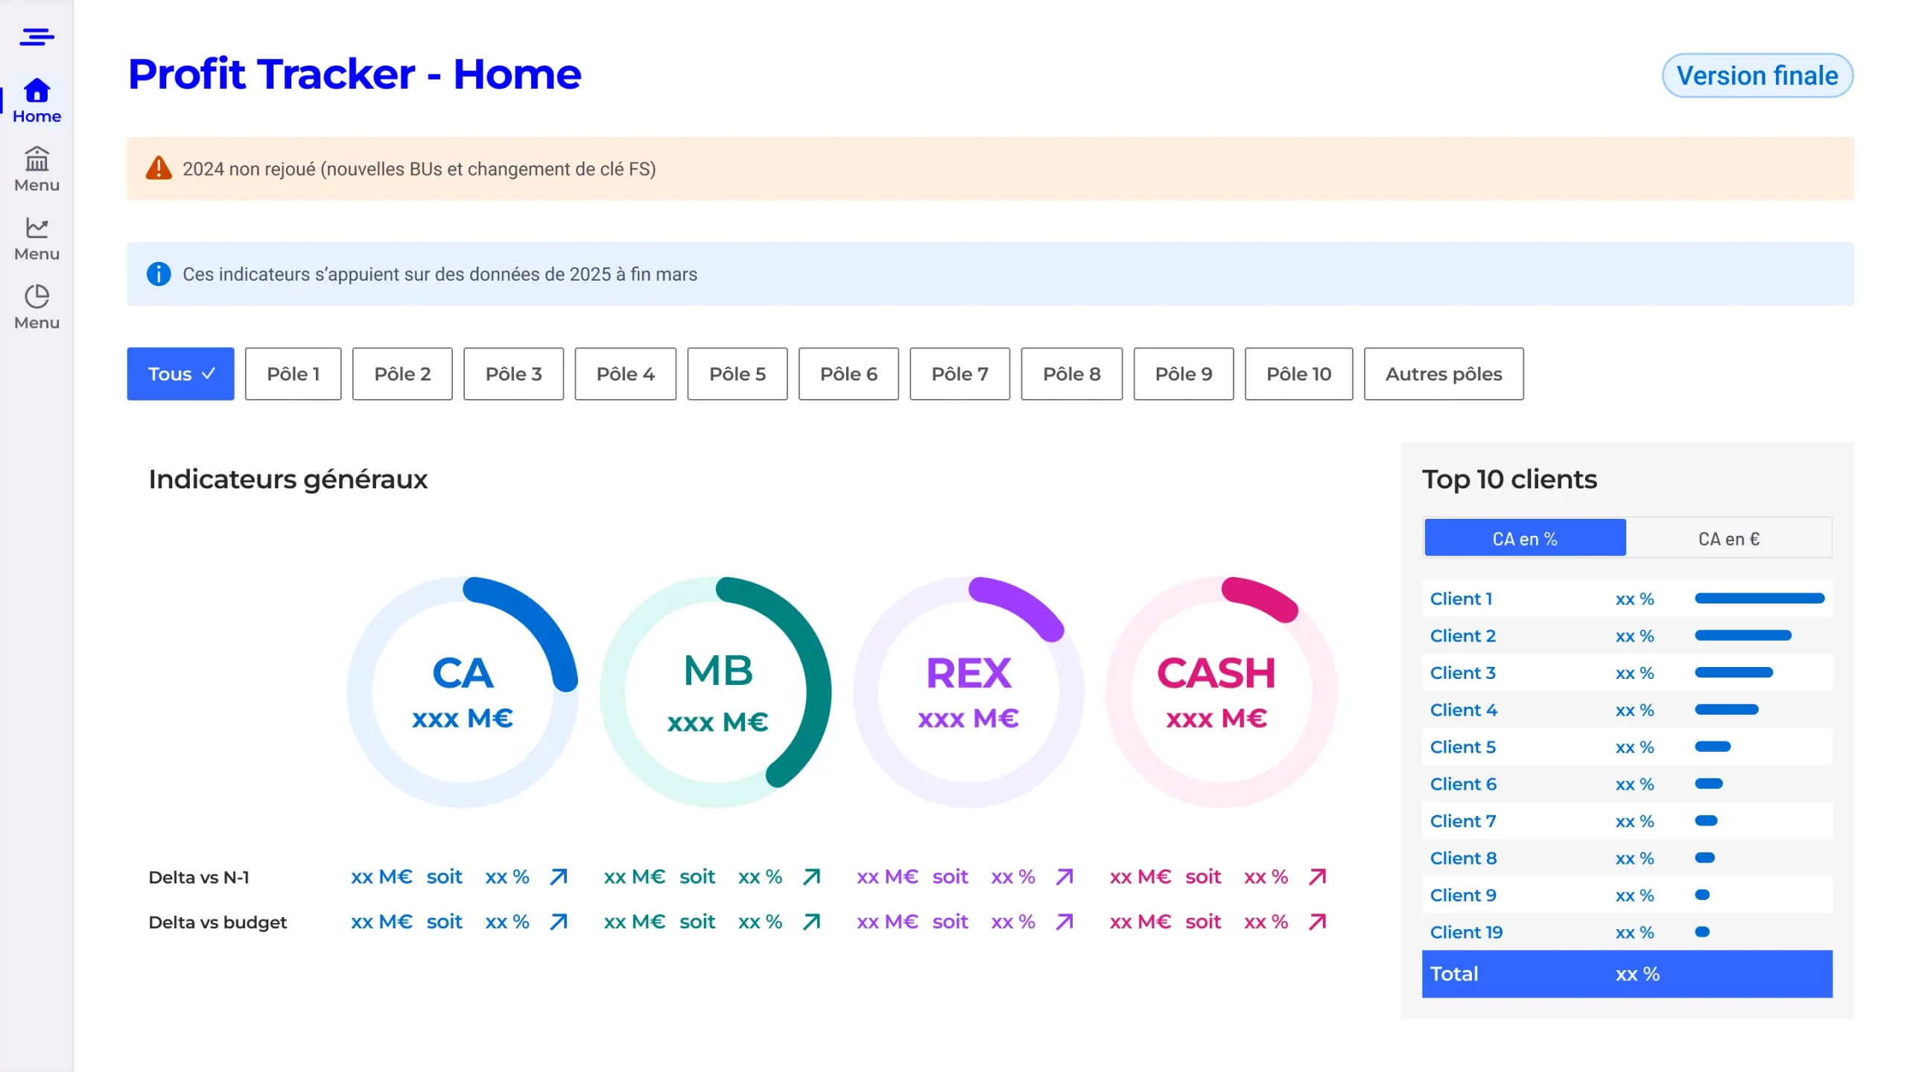Viewport: 1907px width, 1072px height.
Task: Click the REX donut gauge
Action: pos(968,691)
